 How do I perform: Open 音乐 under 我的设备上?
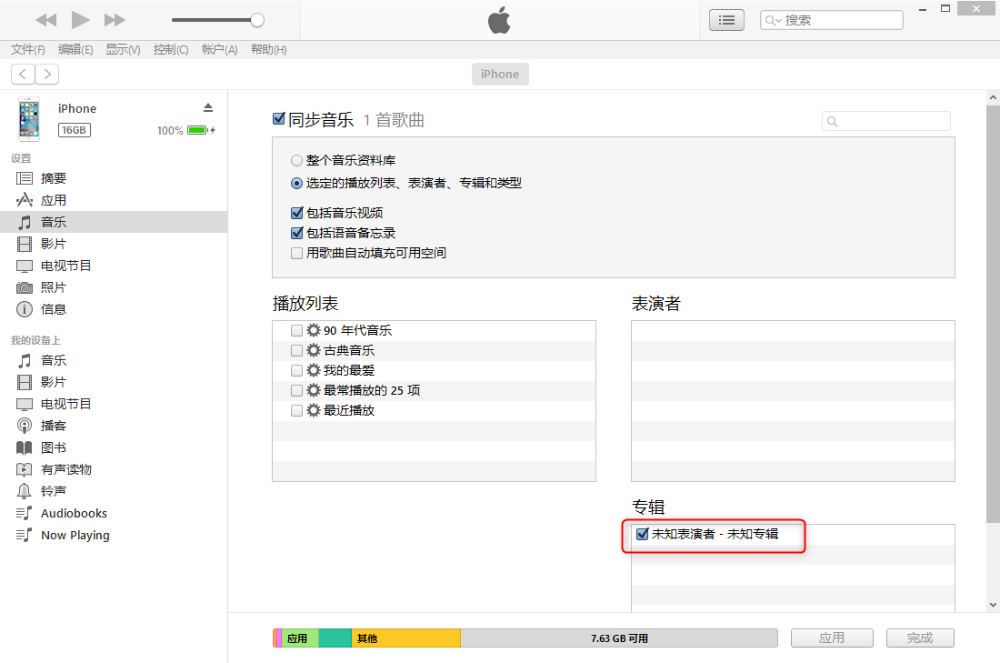point(114,360)
